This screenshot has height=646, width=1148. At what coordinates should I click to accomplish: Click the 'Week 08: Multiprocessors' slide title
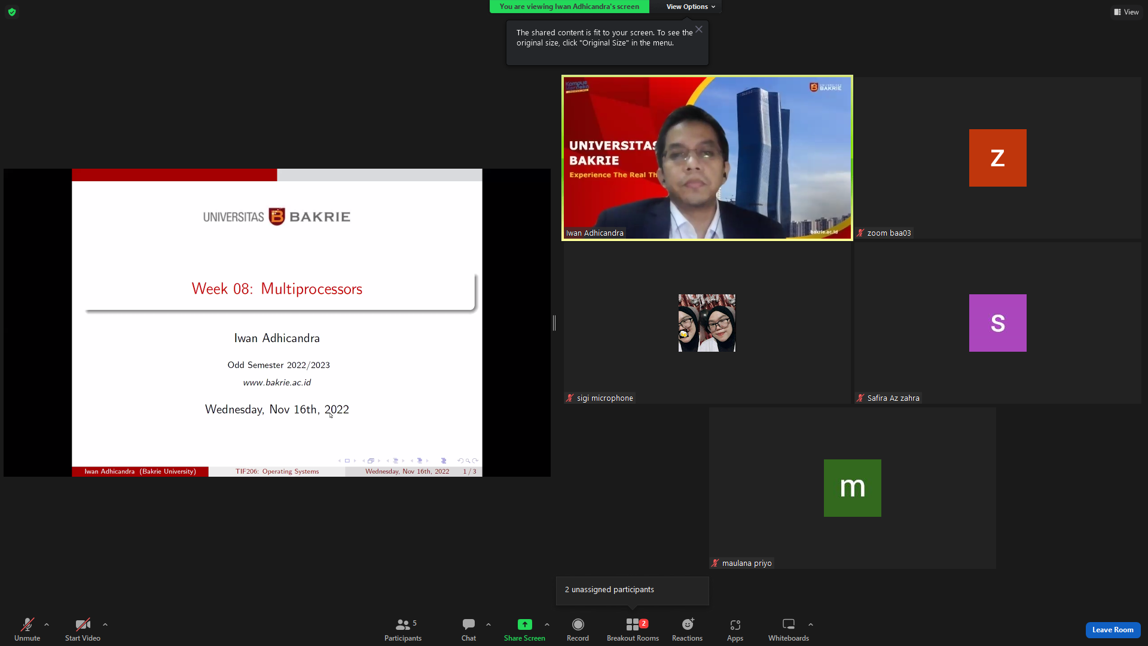coord(277,289)
